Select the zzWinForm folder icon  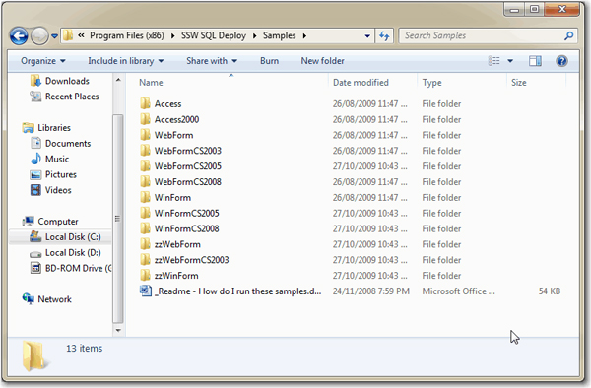[145, 276]
